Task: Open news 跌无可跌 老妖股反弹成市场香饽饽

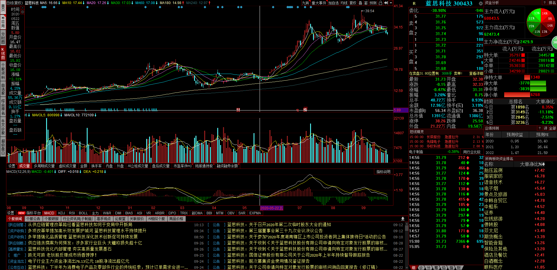Action: pyautogui.click(x=62, y=255)
